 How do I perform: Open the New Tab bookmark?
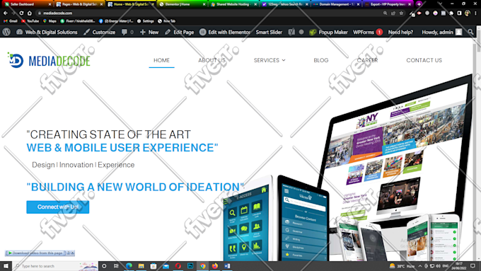point(166,21)
